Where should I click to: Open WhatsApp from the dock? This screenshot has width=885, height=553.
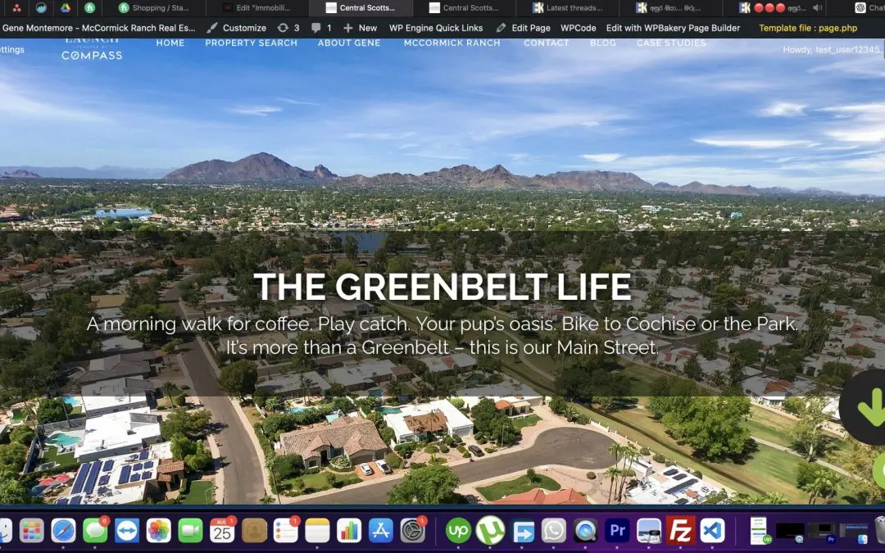[554, 531]
